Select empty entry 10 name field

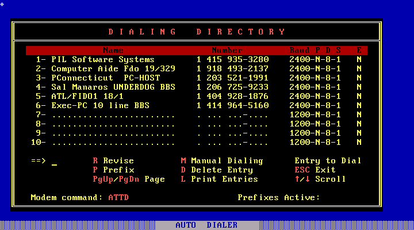113,143
